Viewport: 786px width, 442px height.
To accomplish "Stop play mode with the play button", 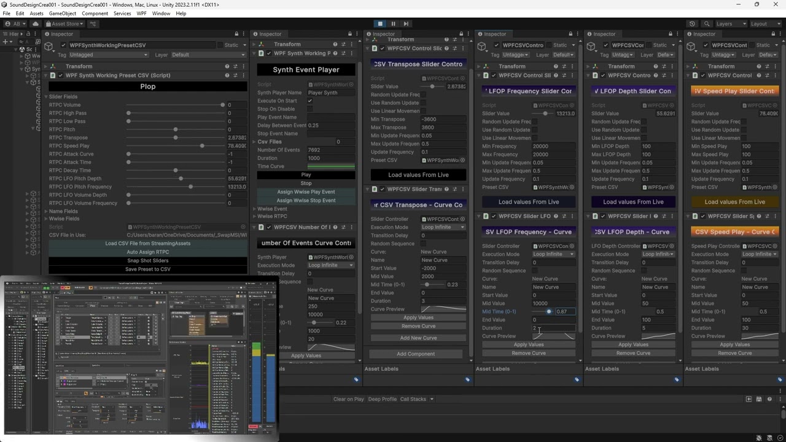I will pyautogui.click(x=380, y=24).
